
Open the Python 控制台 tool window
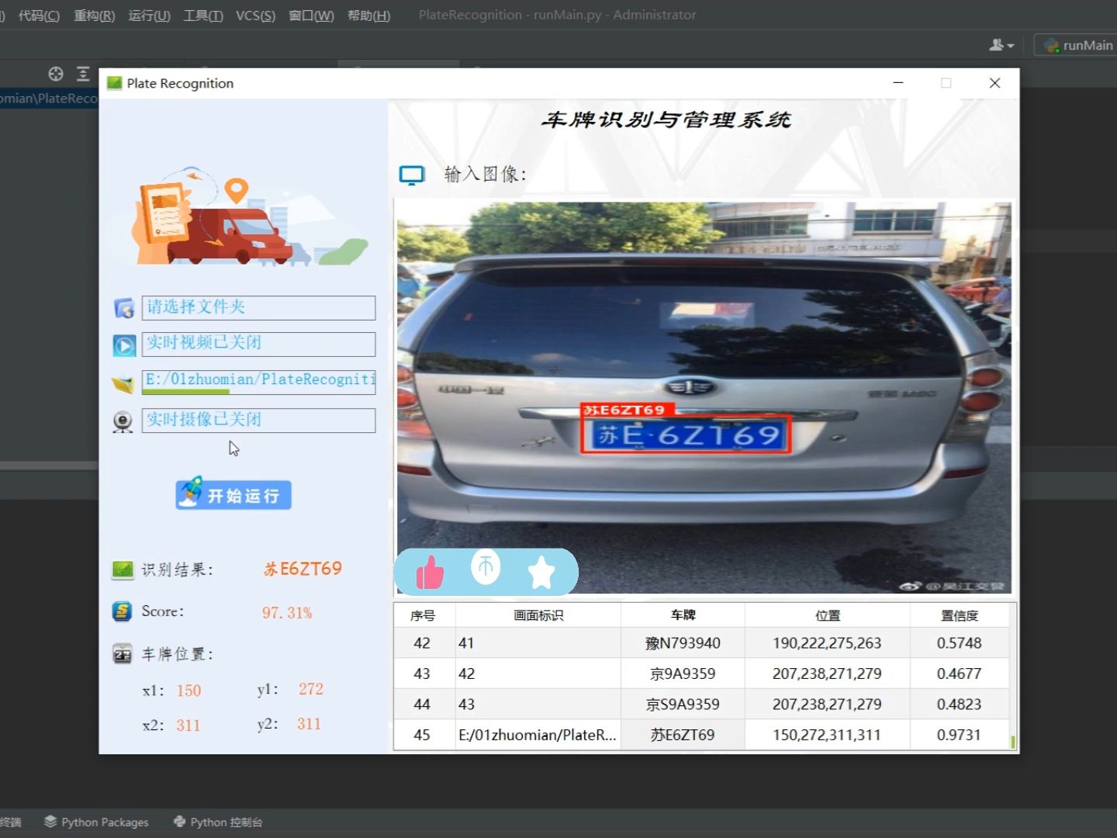pos(218,822)
